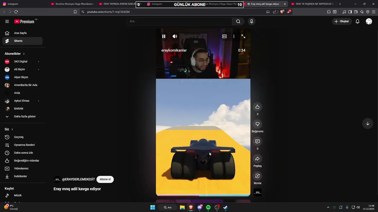The image size is (378, 212).
Task: Focus the YouTube Ara search box
Action: 179,21
